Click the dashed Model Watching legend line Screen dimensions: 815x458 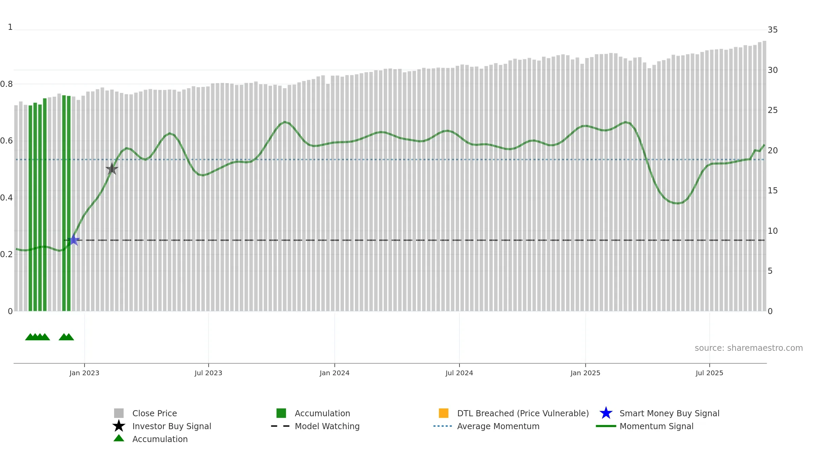280,426
